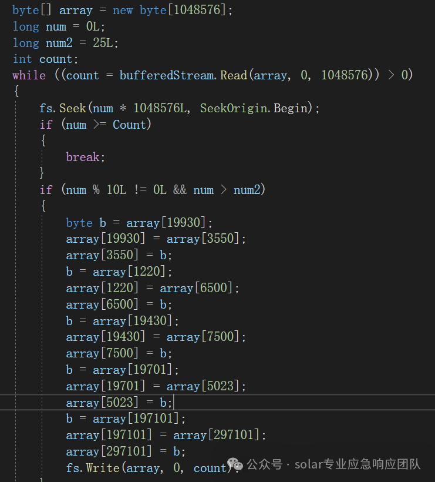Click the 'array[7500] = b;' line
Screen dimensions: 435x482
tap(119, 353)
